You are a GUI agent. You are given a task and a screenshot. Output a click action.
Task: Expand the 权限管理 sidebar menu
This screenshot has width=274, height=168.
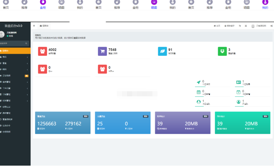(14, 100)
